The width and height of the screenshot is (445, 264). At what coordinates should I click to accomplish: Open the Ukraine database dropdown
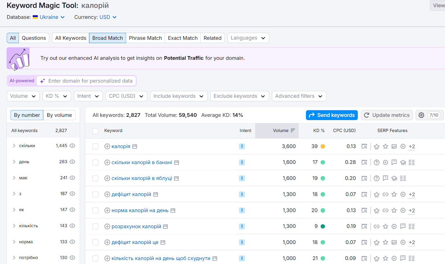pyautogui.click(x=49, y=17)
